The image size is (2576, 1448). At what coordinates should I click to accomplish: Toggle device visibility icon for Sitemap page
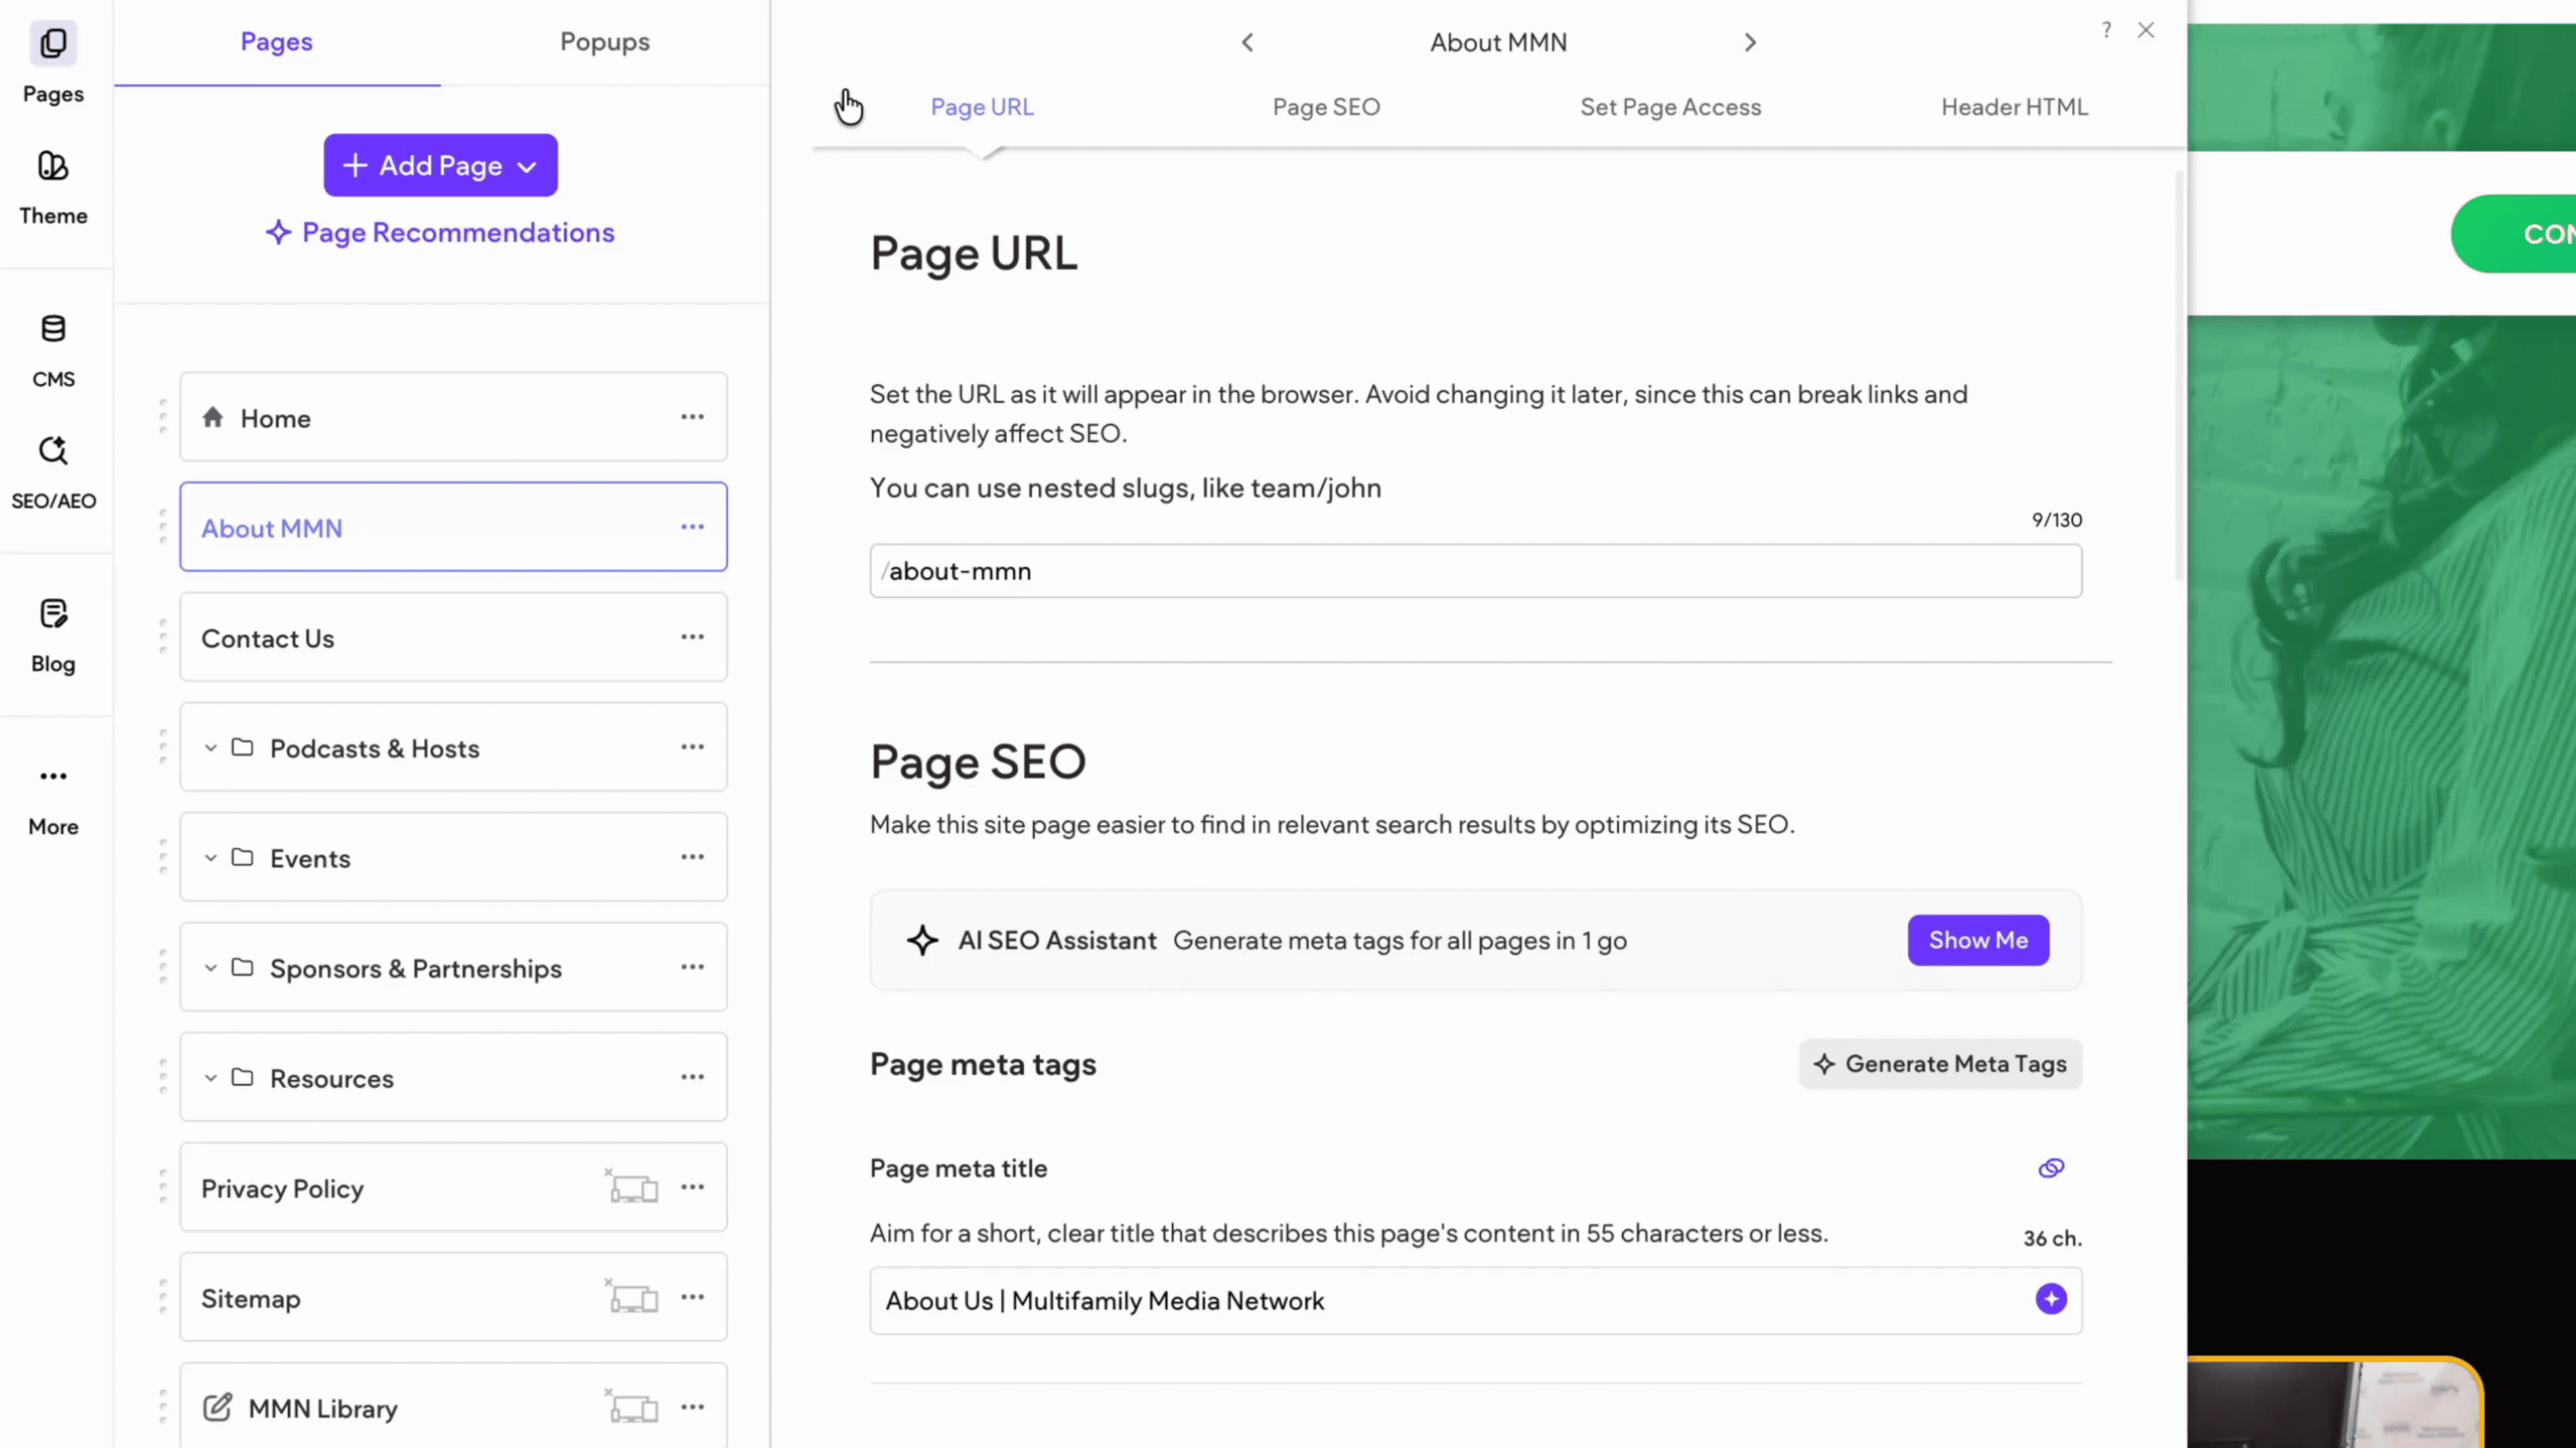(x=633, y=1298)
